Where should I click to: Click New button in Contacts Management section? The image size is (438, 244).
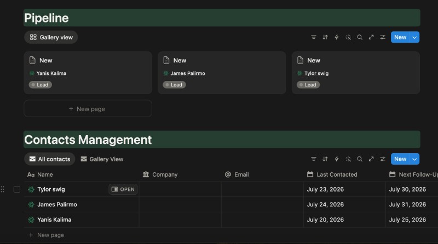click(x=400, y=159)
